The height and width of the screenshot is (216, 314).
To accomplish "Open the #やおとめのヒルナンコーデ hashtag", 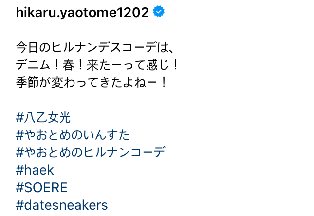I will (91, 152).
